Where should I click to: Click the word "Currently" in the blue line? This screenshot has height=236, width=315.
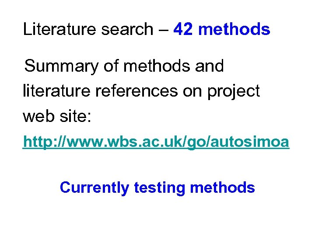tap(94, 187)
